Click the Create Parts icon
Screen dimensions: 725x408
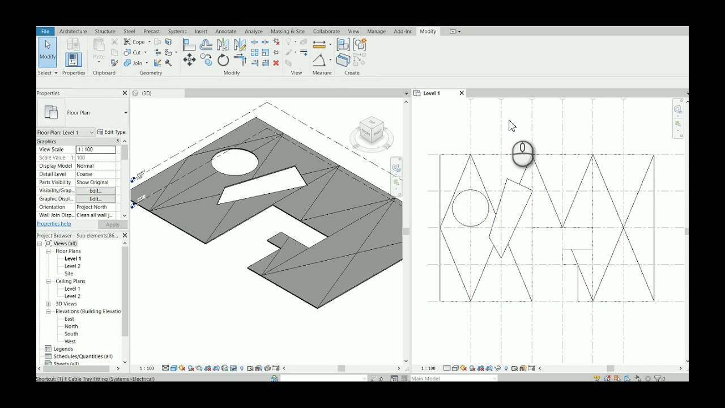(x=343, y=60)
